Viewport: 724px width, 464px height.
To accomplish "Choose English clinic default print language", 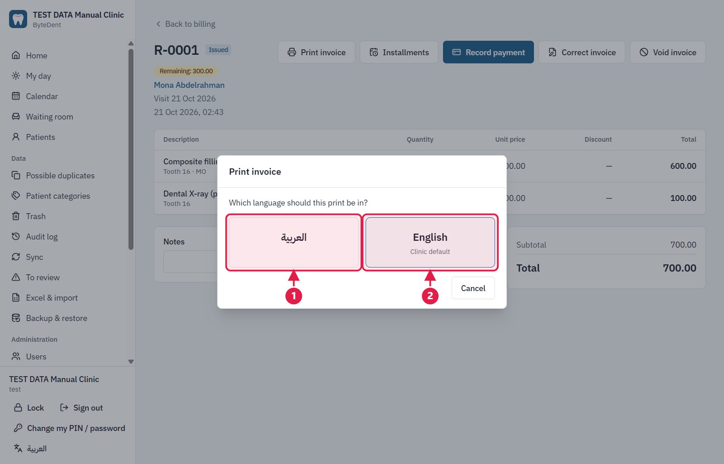I will pyautogui.click(x=430, y=242).
